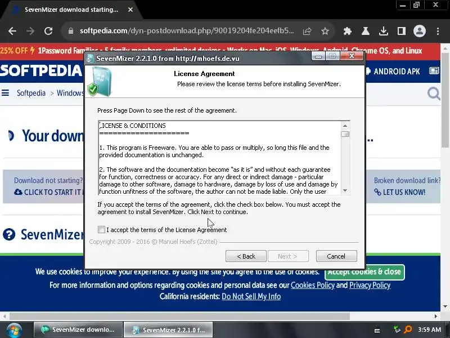
Task: Reload the Softpedia page
Action: click(x=48, y=31)
